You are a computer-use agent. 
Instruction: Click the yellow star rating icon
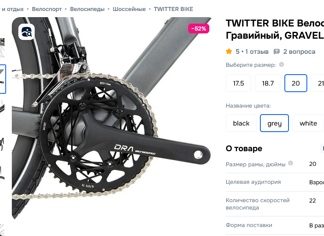coord(229,51)
